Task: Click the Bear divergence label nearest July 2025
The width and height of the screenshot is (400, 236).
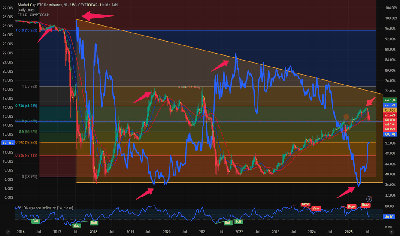Action: coord(365,205)
